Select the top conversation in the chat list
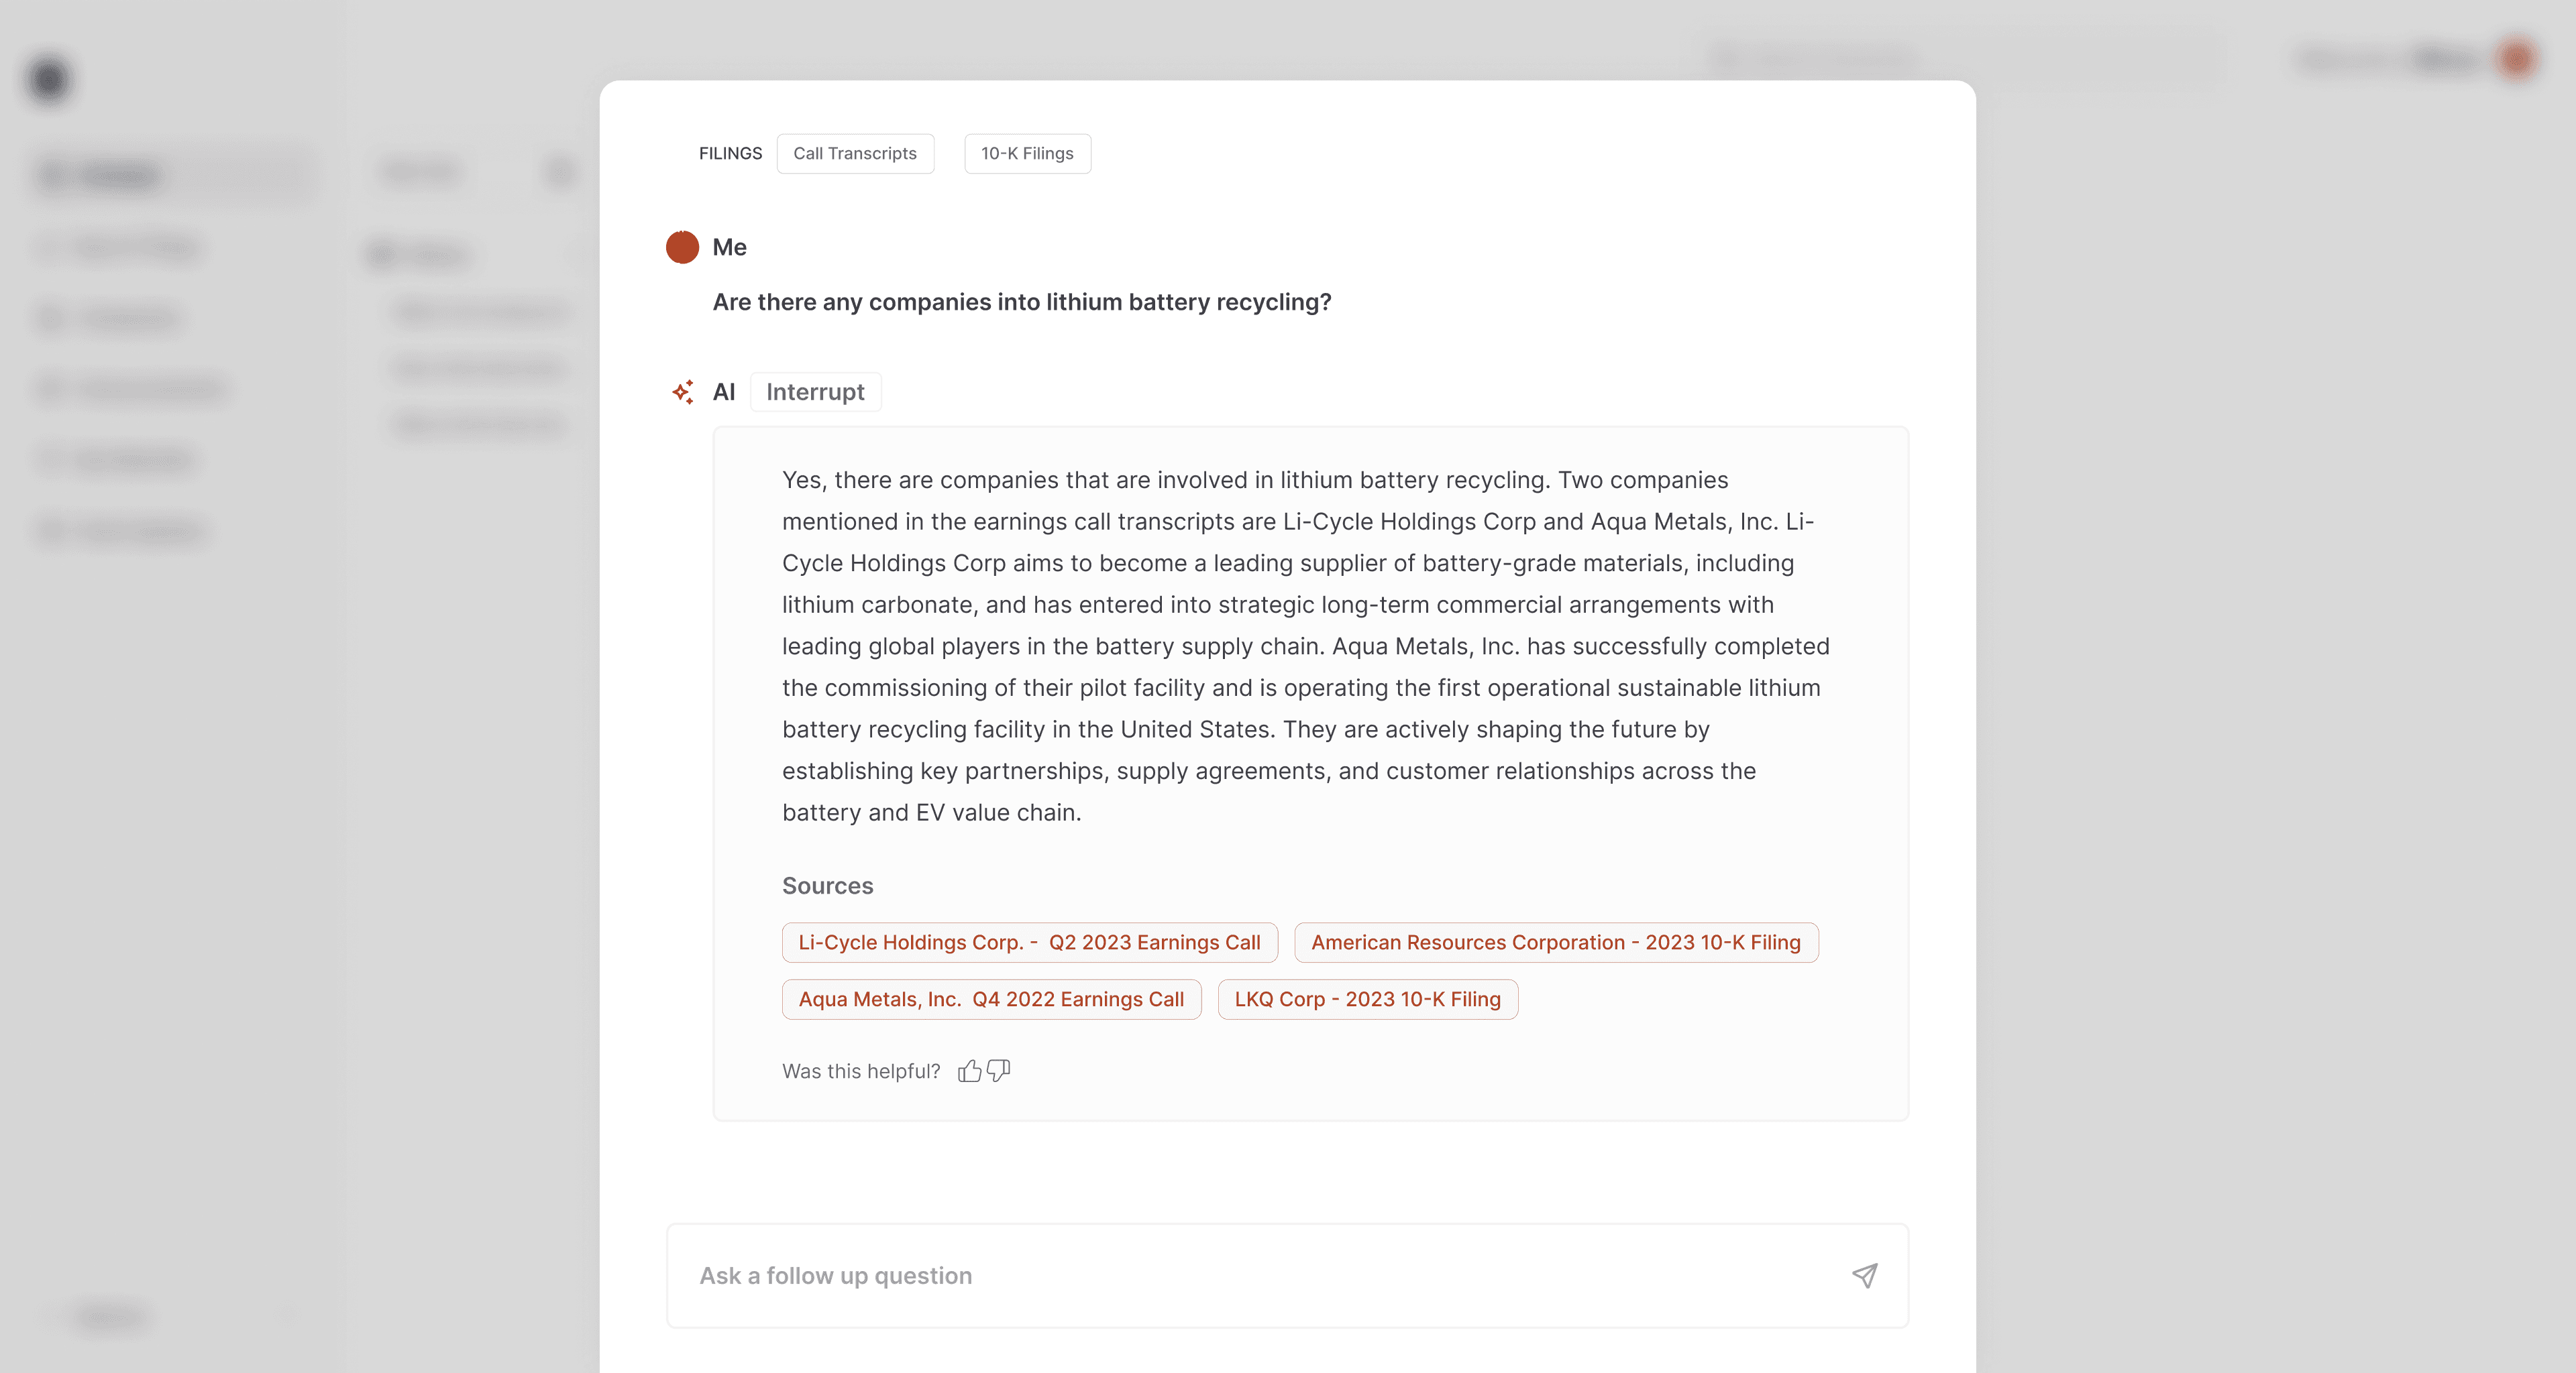This screenshot has width=2576, height=1373. click(478, 312)
